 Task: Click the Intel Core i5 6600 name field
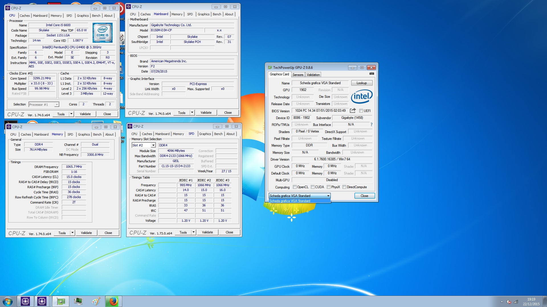58,25
